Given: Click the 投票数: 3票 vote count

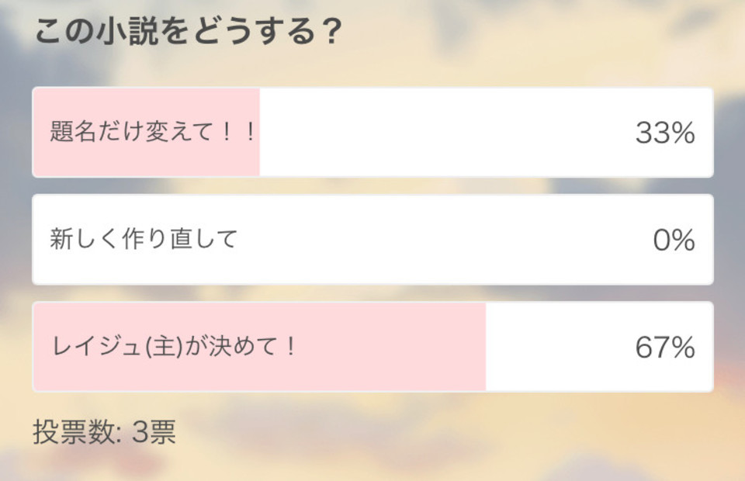Looking at the screenshot, I should (105, 431).
